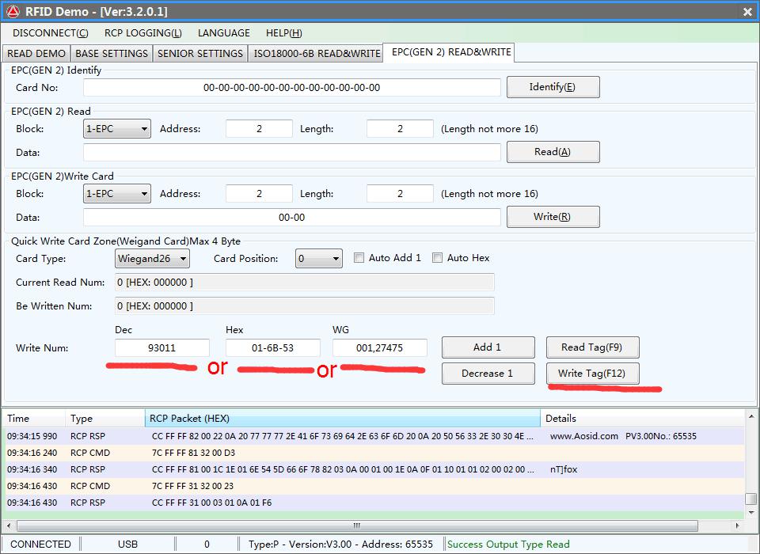Viewport: 760px width, 554px height.
Task: Click the RCP Packet (HEX) column header
Action: (342, 418)
